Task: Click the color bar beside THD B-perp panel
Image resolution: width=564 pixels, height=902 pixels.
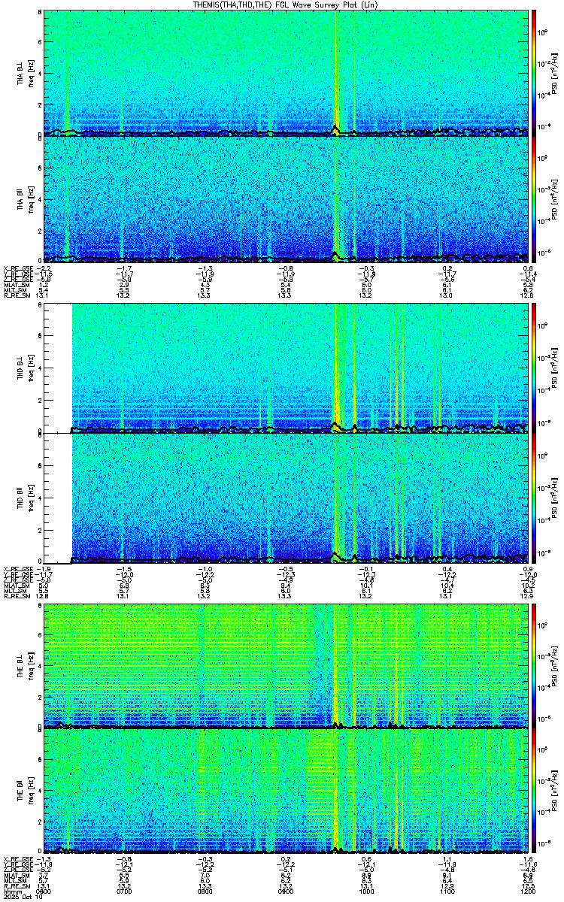Action: [534, 366]
